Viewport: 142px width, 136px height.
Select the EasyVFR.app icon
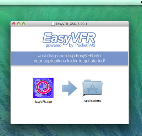(x=43, y=88)
